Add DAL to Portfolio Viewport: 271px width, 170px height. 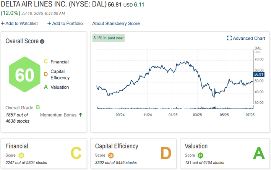pyautogui.click(x=65, y=23)
